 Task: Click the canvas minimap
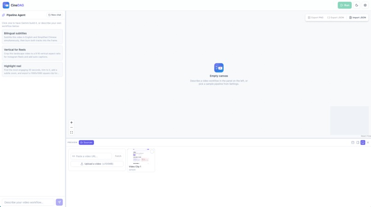[349, 120]
